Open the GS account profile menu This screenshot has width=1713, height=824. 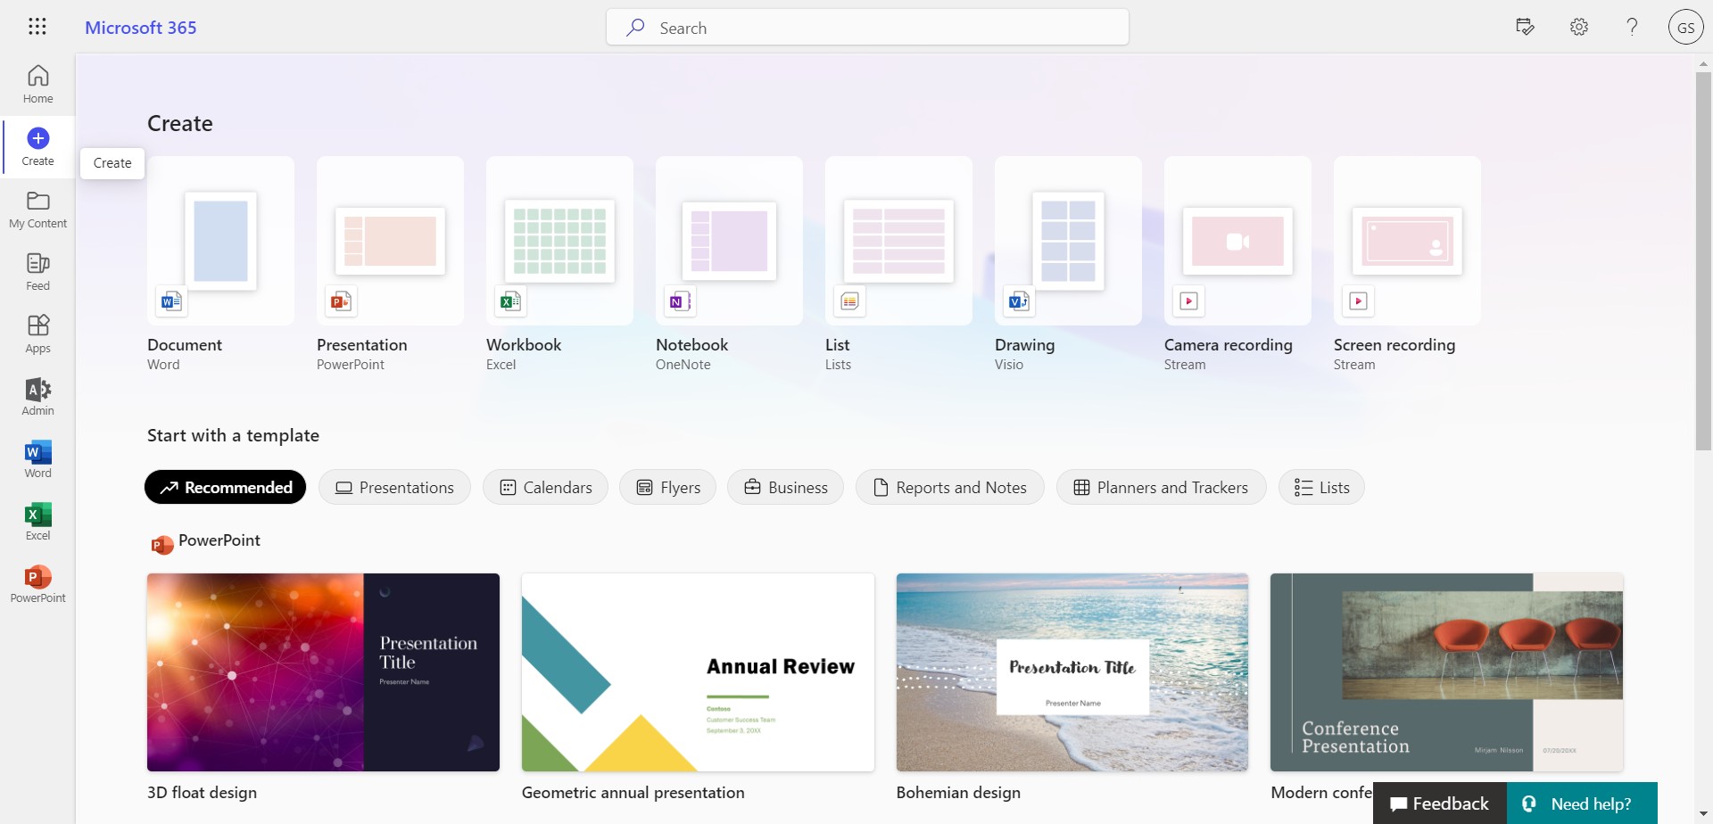pos(1685,27)
